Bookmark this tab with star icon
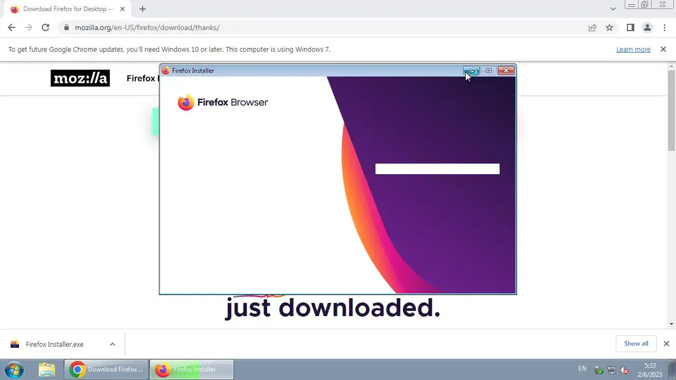 click(609, 27)
